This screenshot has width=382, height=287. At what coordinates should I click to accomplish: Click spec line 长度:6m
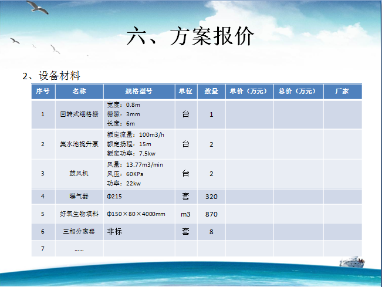[121, 123]
